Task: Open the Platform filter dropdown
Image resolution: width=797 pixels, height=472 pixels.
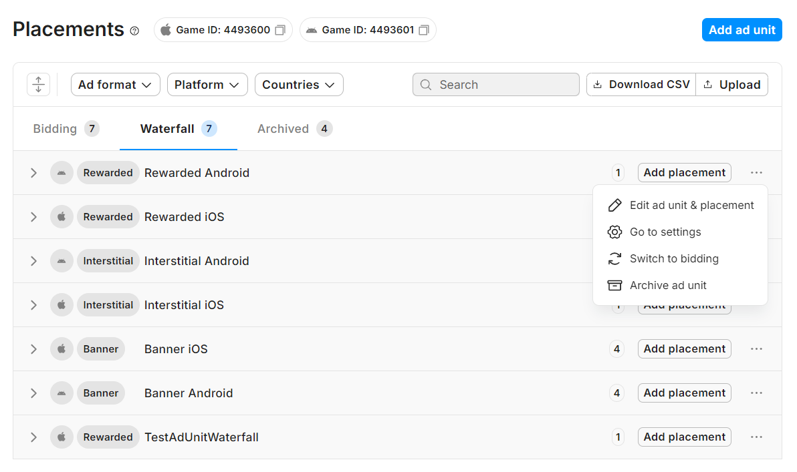Action: tap(207, 85)
